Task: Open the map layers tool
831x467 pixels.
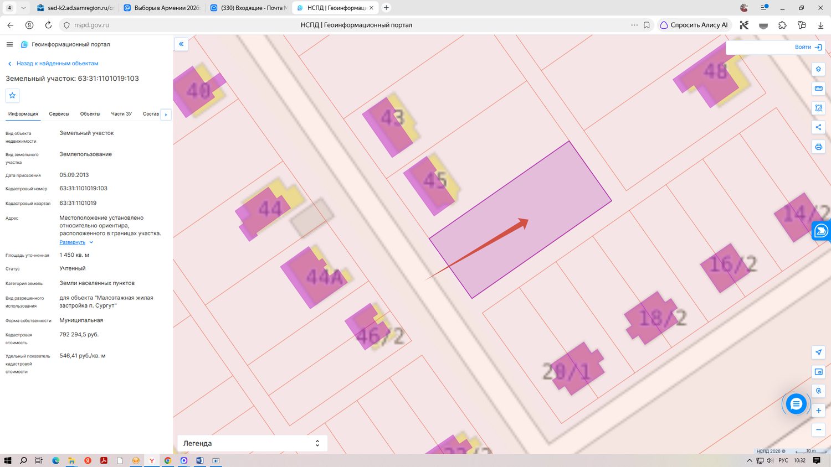Action: (x=818, y=69)
